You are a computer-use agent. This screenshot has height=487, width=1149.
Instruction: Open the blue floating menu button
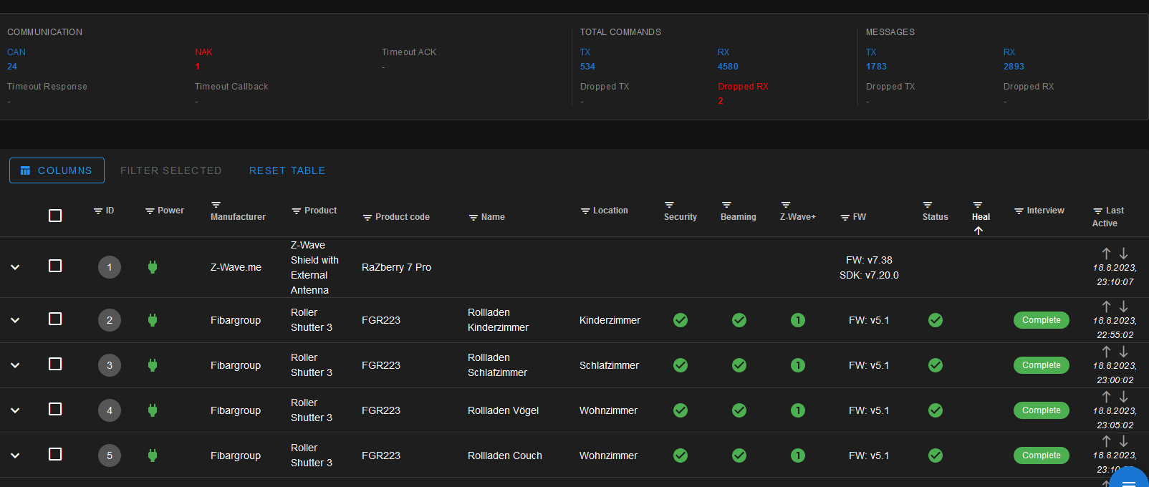(1129, 481)
